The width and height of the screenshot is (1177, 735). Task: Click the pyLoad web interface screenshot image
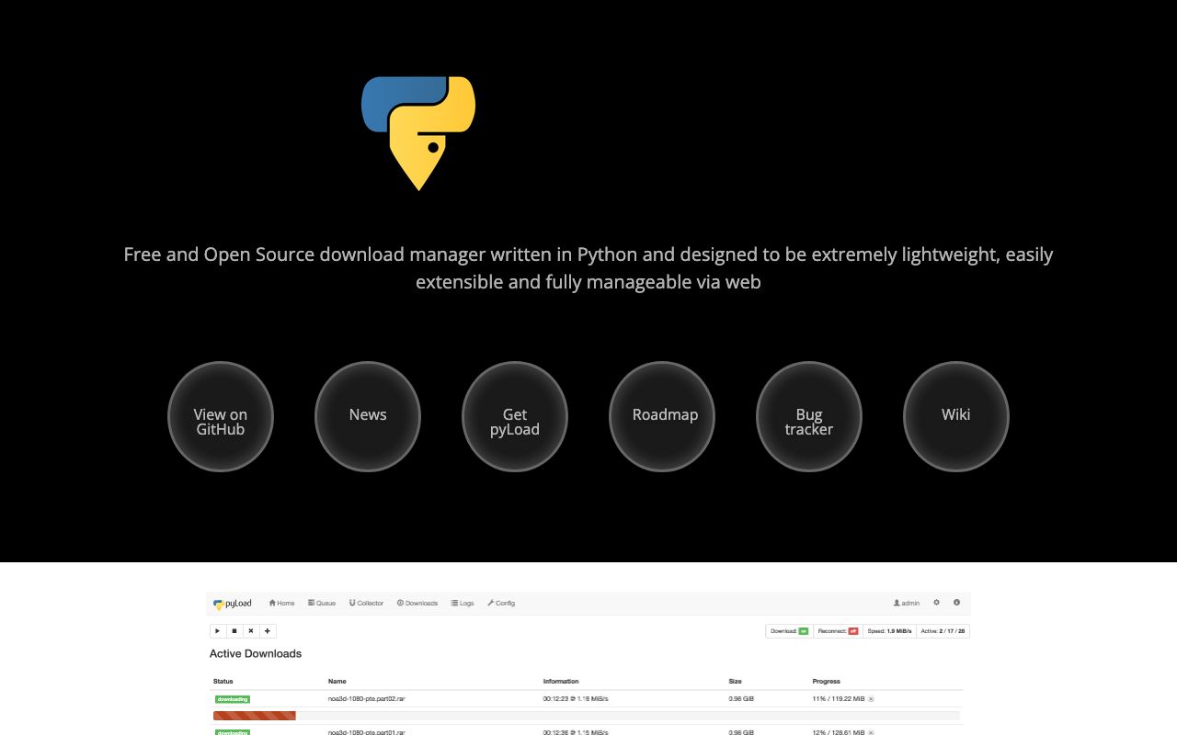[x=588, y=663]
